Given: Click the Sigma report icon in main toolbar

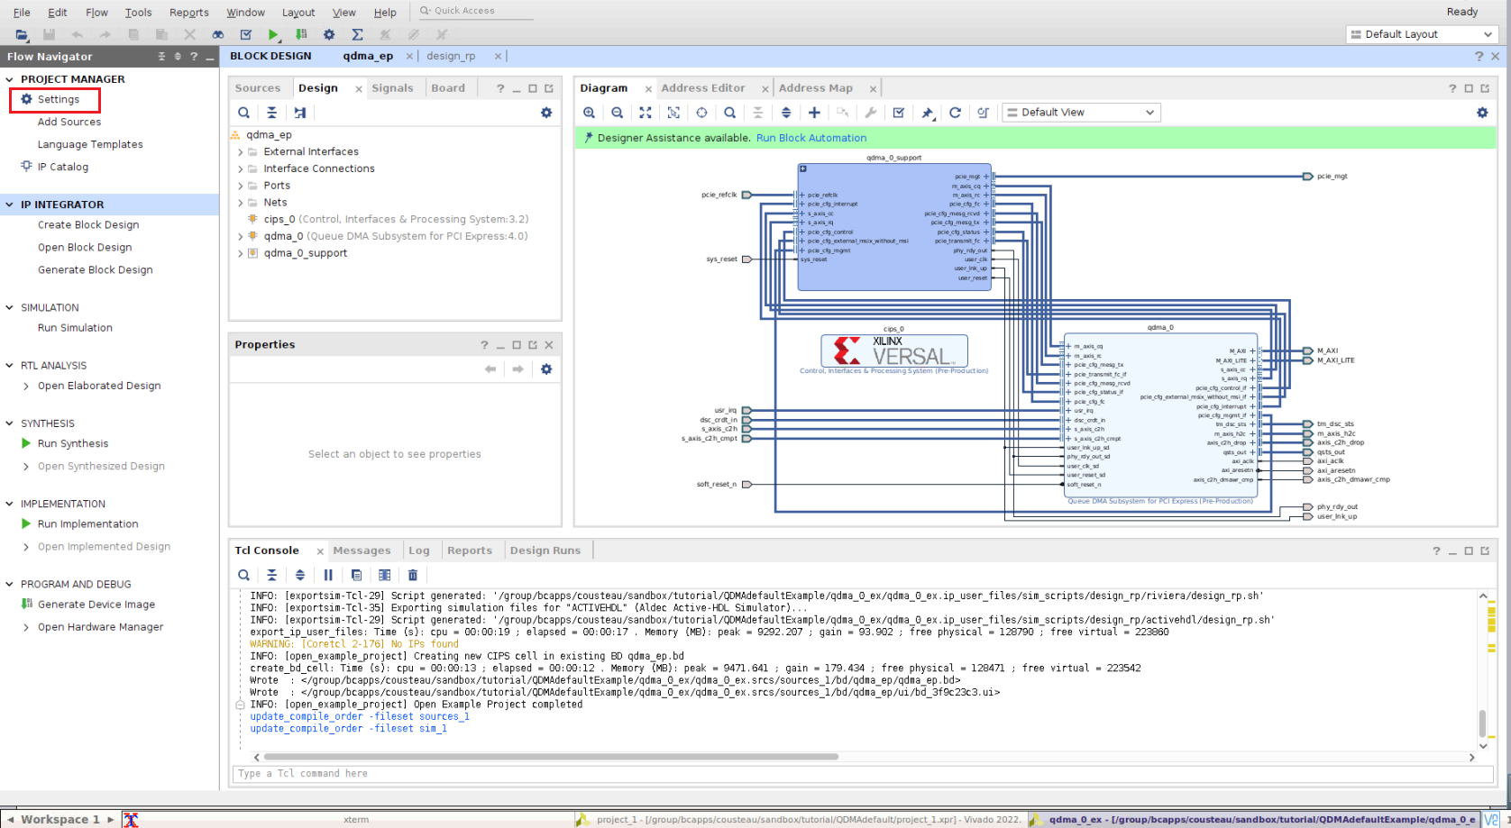Looking at the screenshot, I should coord(357,34).
